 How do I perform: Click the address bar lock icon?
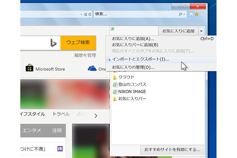pyautogui.click(x=86, y=14)
